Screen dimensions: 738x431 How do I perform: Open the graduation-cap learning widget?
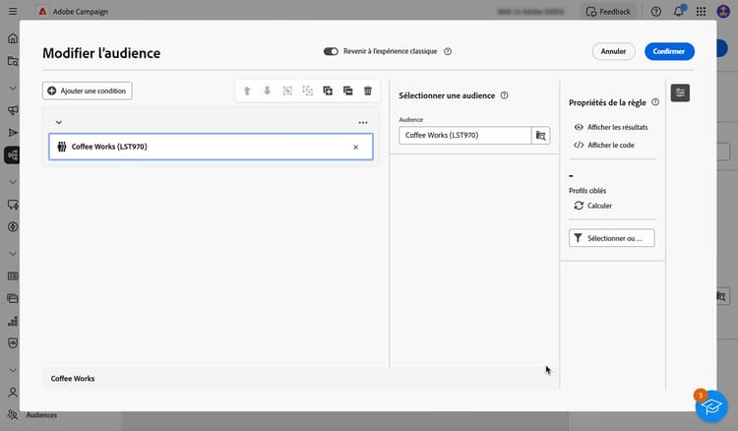(711, 406)
